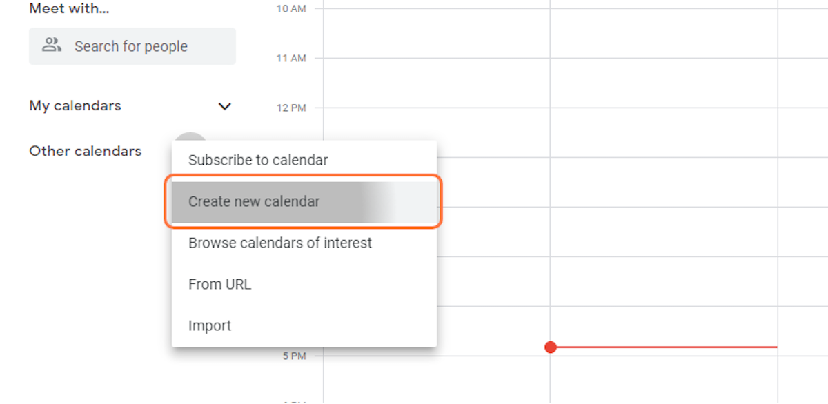Click the downward arrow next to My calendars
The height and width of the screenshot is (404, 828).
tap(224, 106)
